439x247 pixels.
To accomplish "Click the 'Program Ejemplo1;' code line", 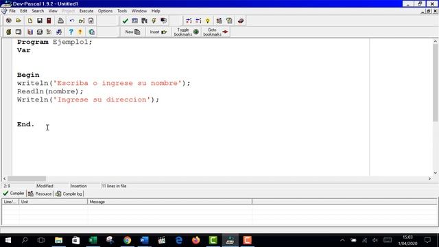I will coord(55,42).
